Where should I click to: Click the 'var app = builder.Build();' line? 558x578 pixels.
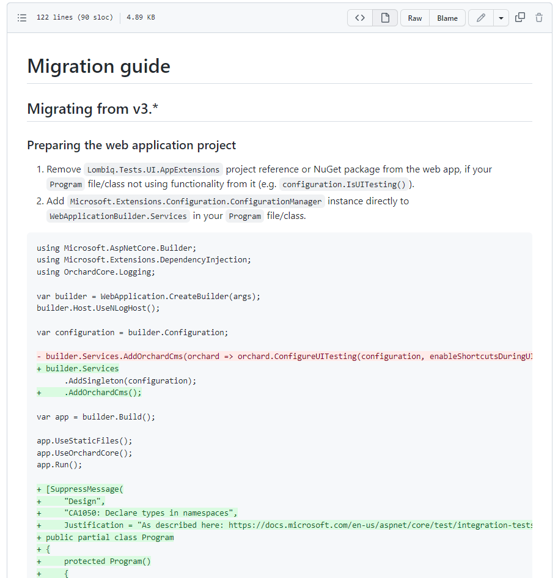tap(96, 417)
